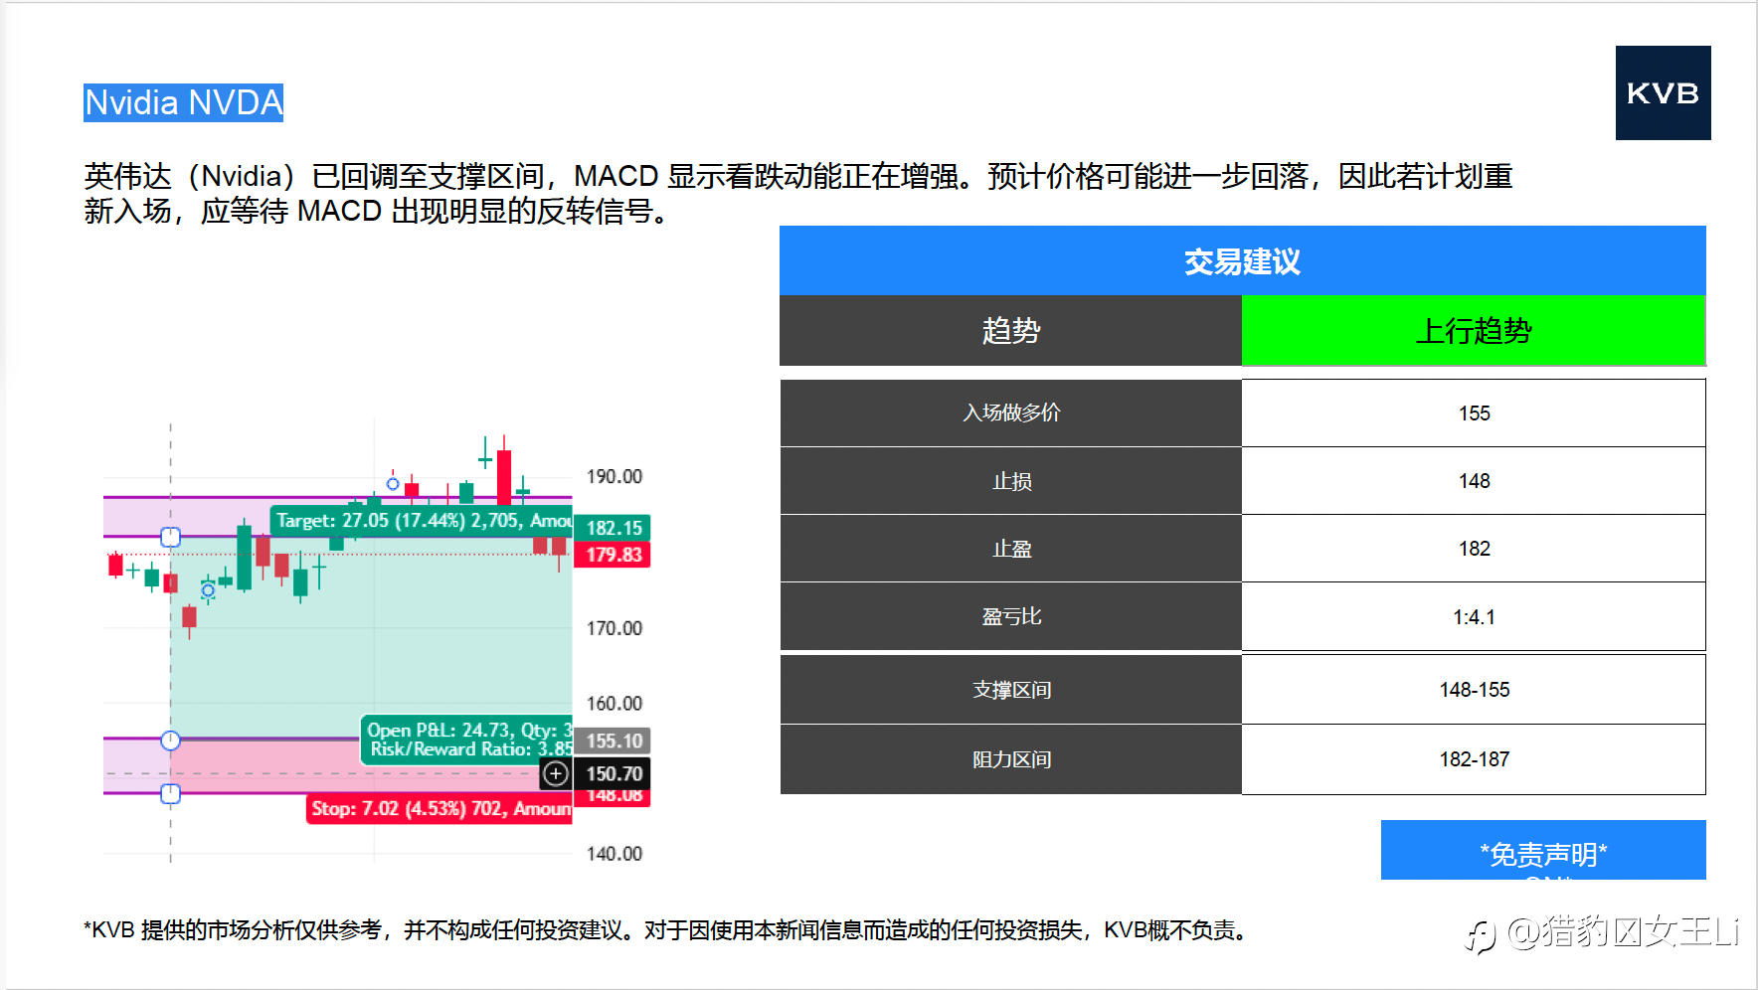Click the 趋势 label cell
1758x990 pixels.
tap(1010, 330)
